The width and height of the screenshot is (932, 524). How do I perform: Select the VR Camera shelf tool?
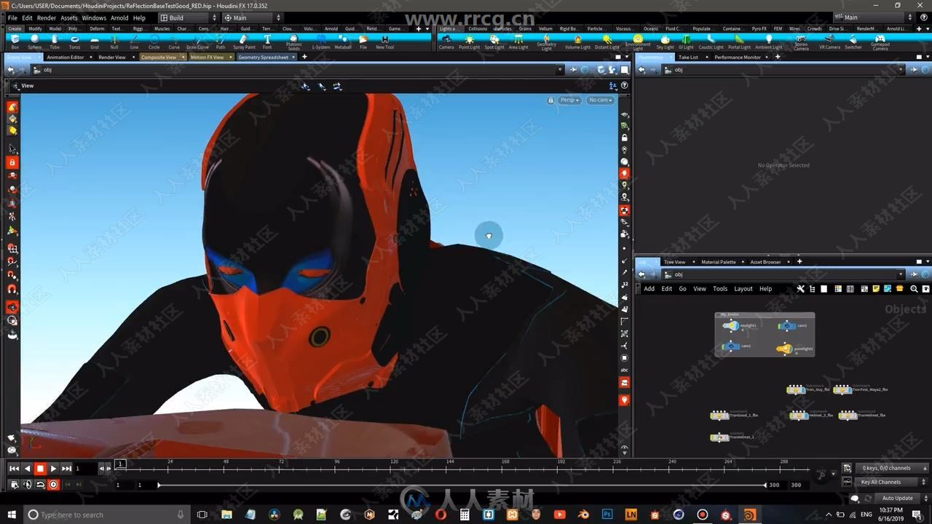tap(829, 41)
